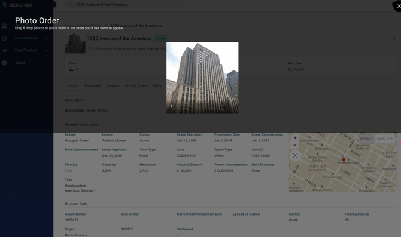This screenshot has width=401, height=237.
Task: Click the 'Rockefeller Center Office' description
Action: pyautogui.click(x=86, y=110)
